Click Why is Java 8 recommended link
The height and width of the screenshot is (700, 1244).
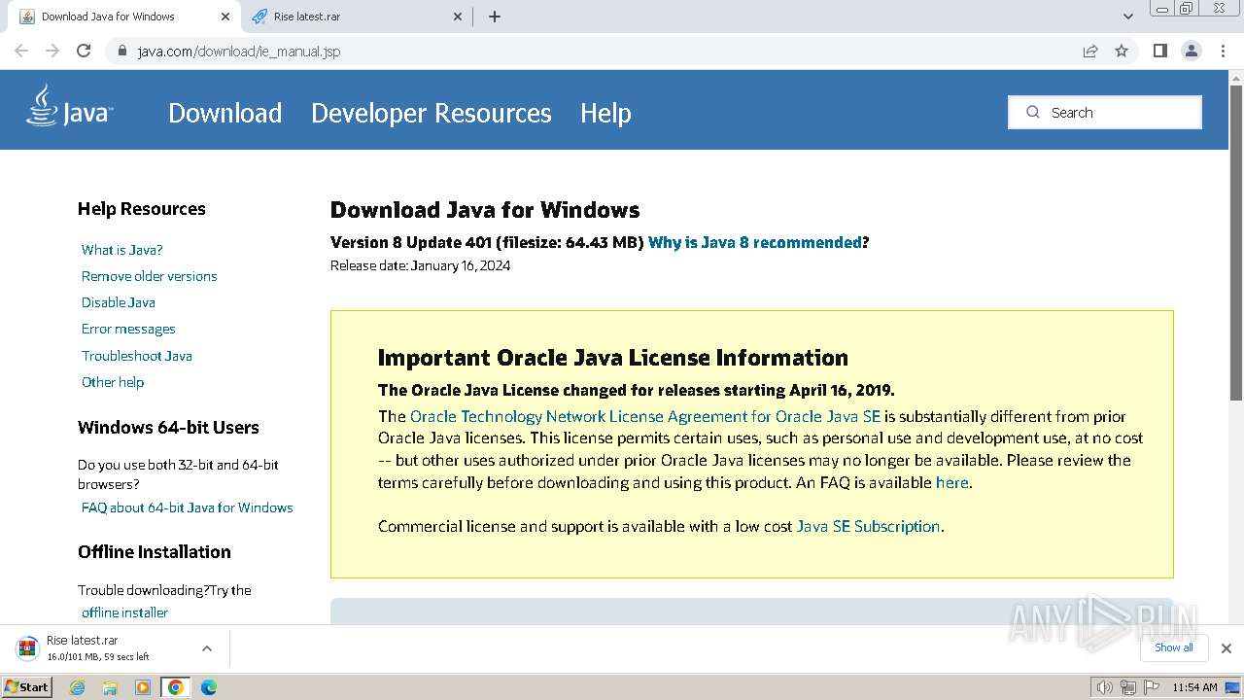pos(754,243)
